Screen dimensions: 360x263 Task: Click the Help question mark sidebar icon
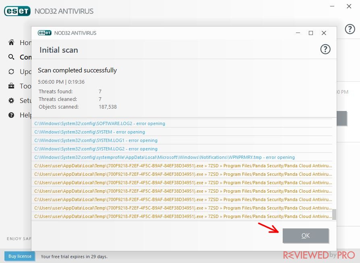11,115
